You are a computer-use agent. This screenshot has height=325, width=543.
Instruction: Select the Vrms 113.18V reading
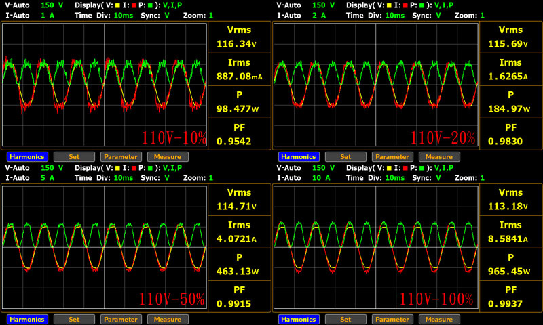(x=511, y=200)
